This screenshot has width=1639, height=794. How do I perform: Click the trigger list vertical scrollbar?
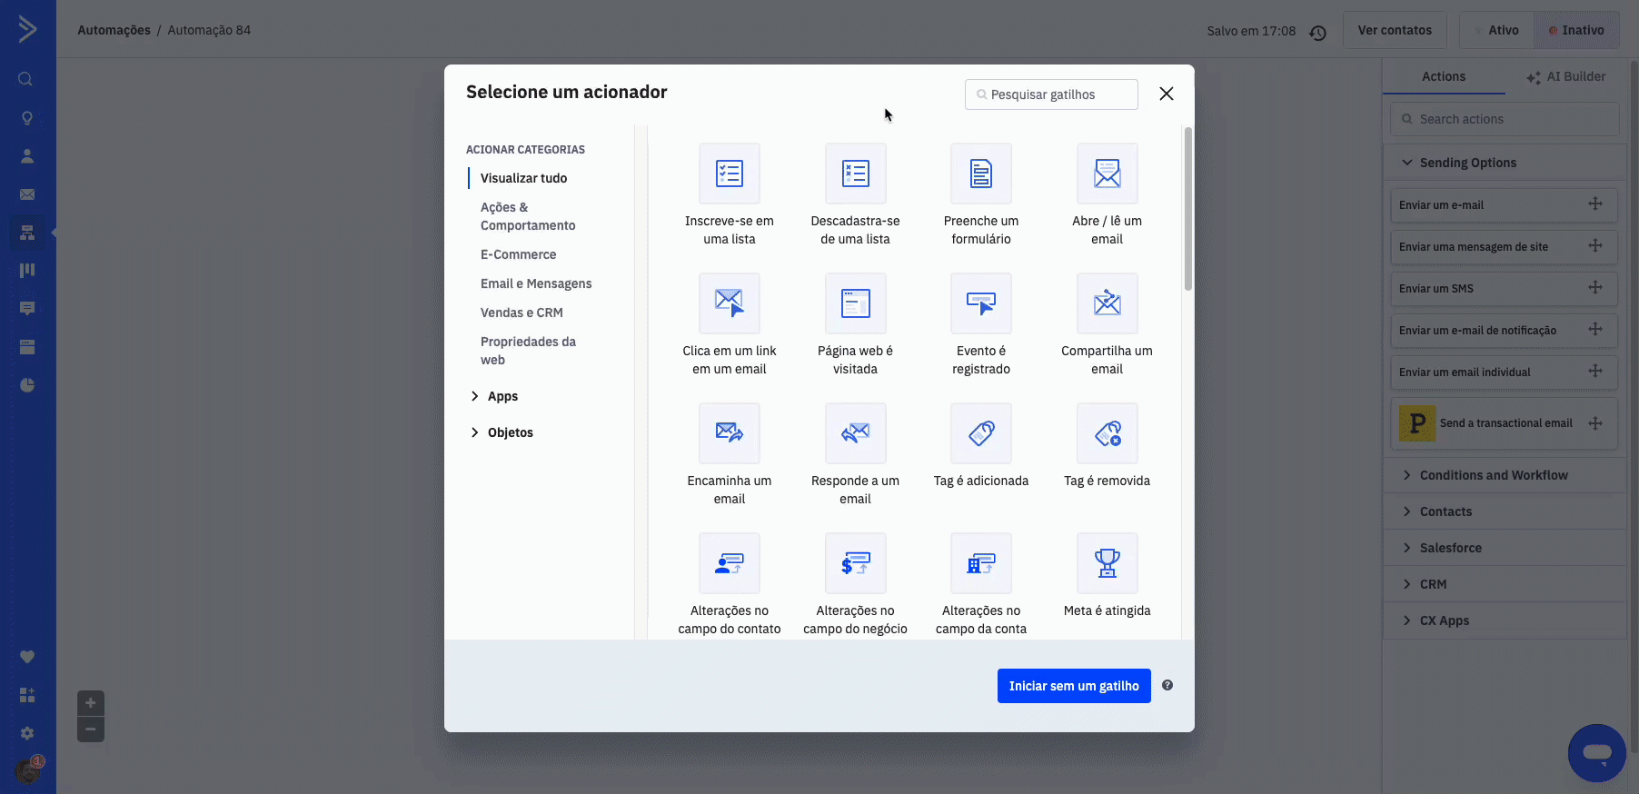[1187, 209]
